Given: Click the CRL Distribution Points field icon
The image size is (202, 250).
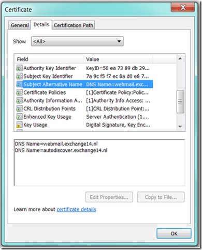Looking at the screenshot, I should [x=19, y=108].
